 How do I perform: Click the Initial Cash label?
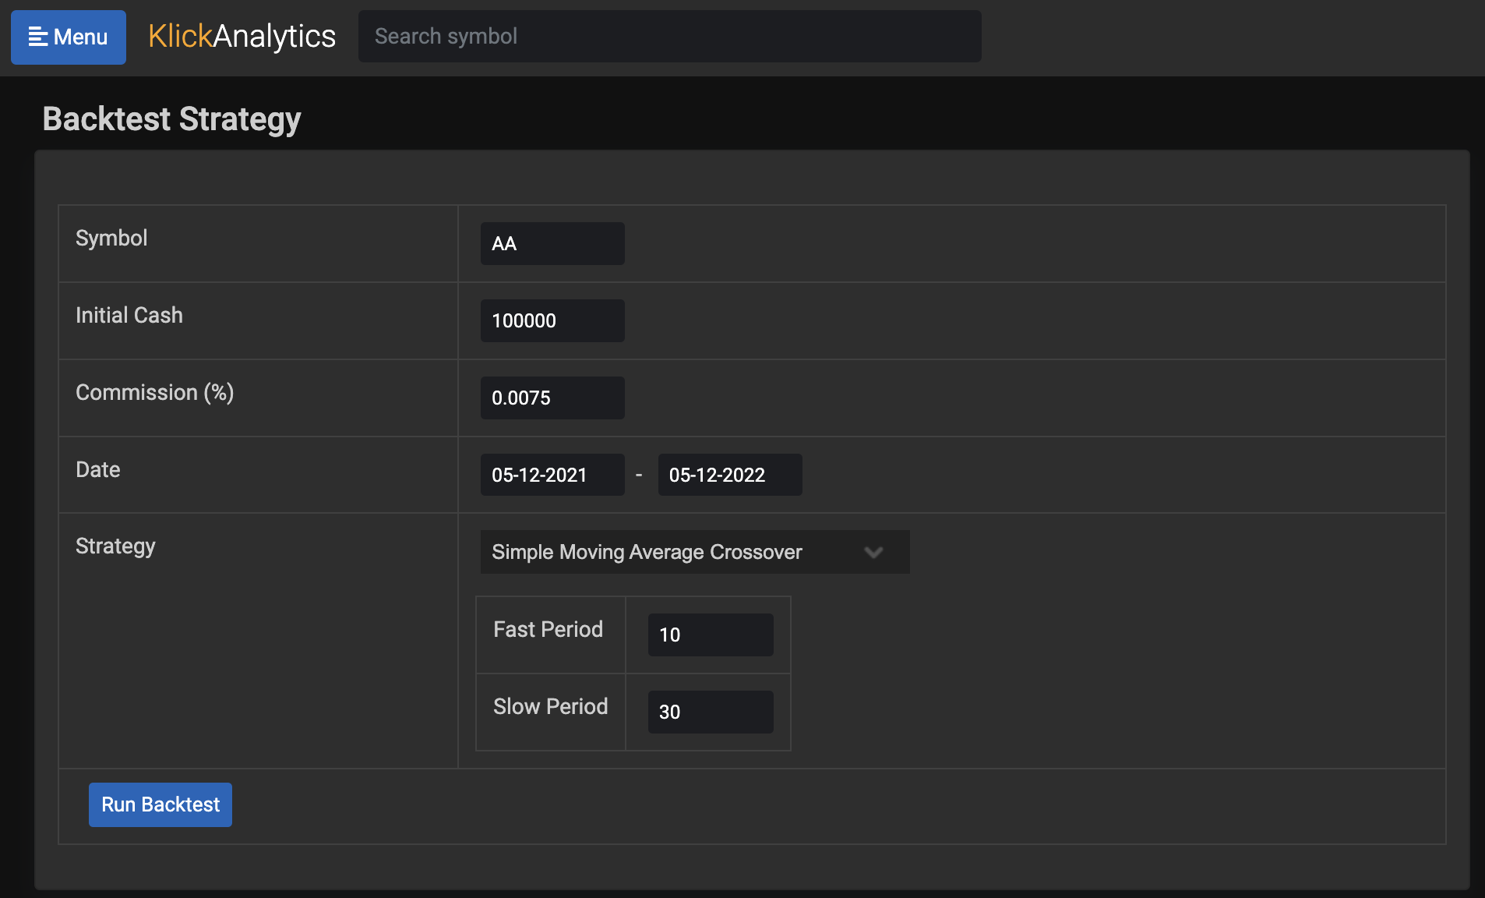tap(129, 315)
